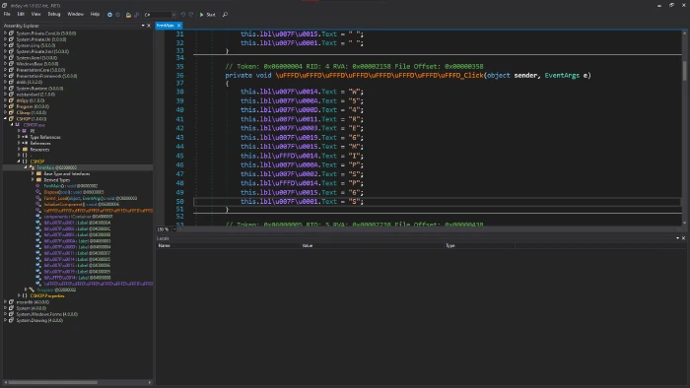Click the References node icon

point(25,143)
